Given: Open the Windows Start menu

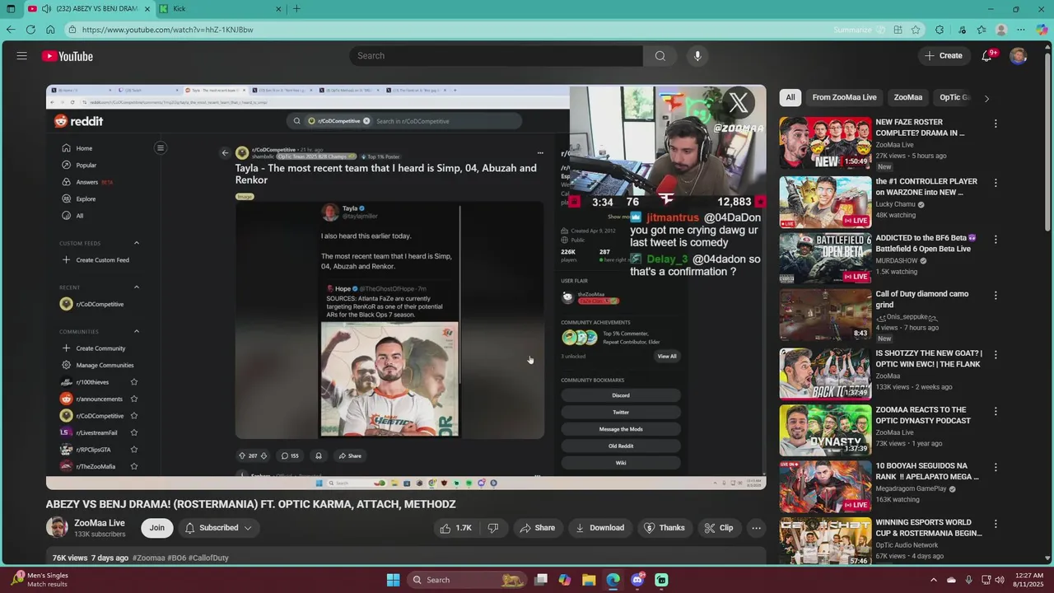Looking at the screenshot, I should point(393,580).
